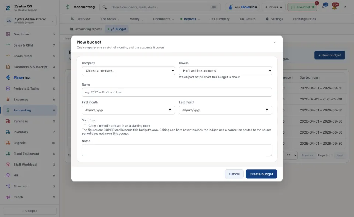Click the Notes text area

[177, 150]
